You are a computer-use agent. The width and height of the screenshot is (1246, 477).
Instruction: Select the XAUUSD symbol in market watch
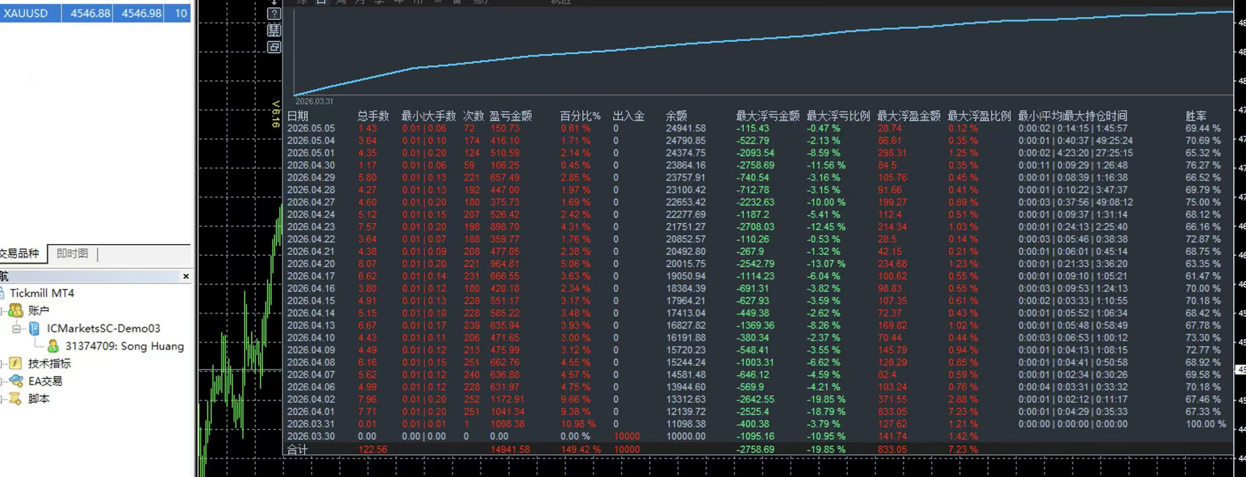(x=26, y=13)
